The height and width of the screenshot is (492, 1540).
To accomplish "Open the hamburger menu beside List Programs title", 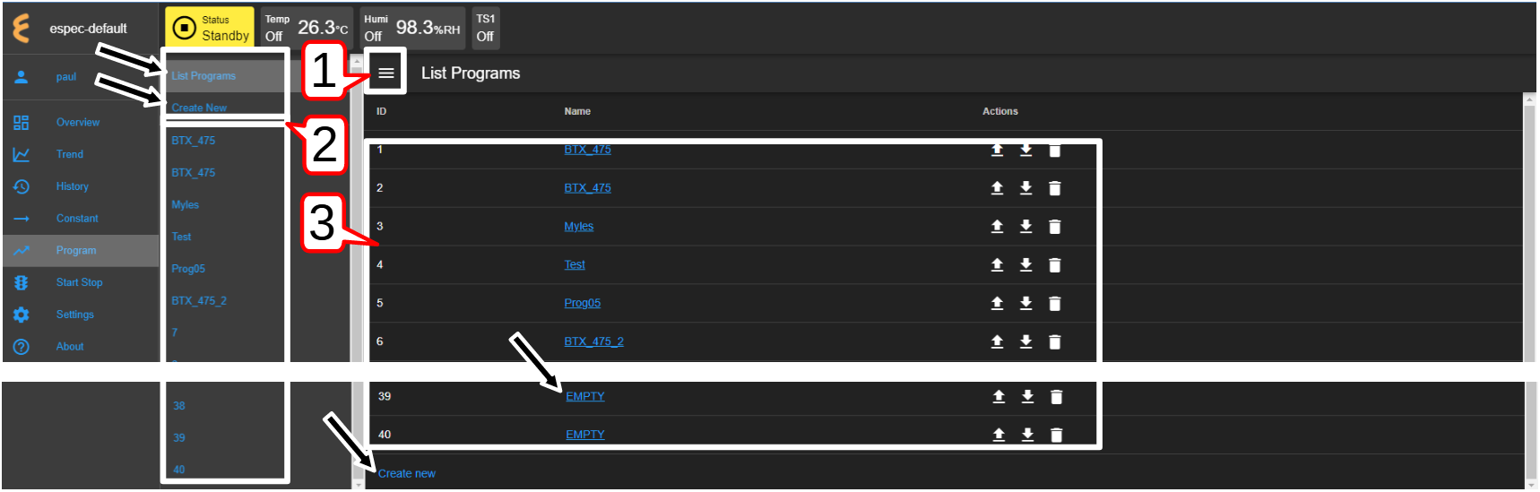I will [x=386, y=73].
